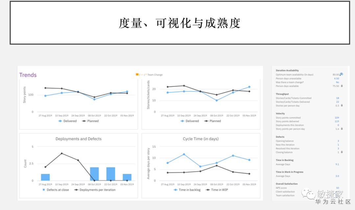The image size is (355, 210).
Task: Click the Tickets-Committed value 18
Action: point(338,98)
